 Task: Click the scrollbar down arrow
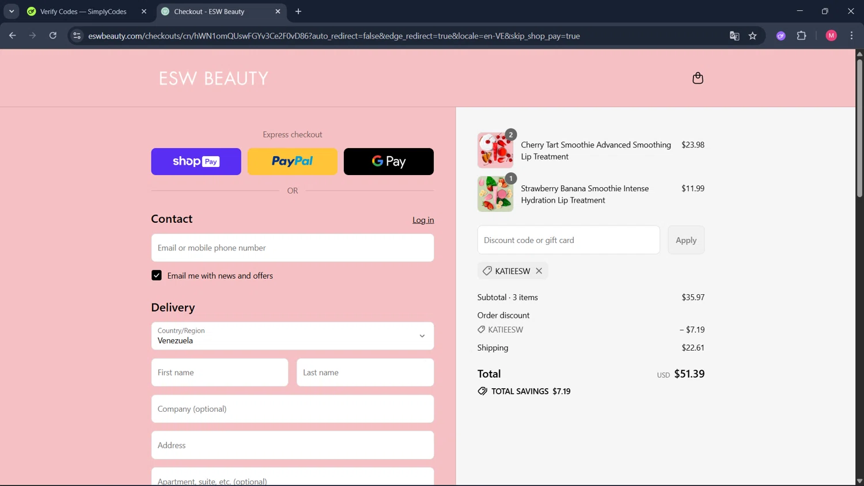(x=859, y=481)
